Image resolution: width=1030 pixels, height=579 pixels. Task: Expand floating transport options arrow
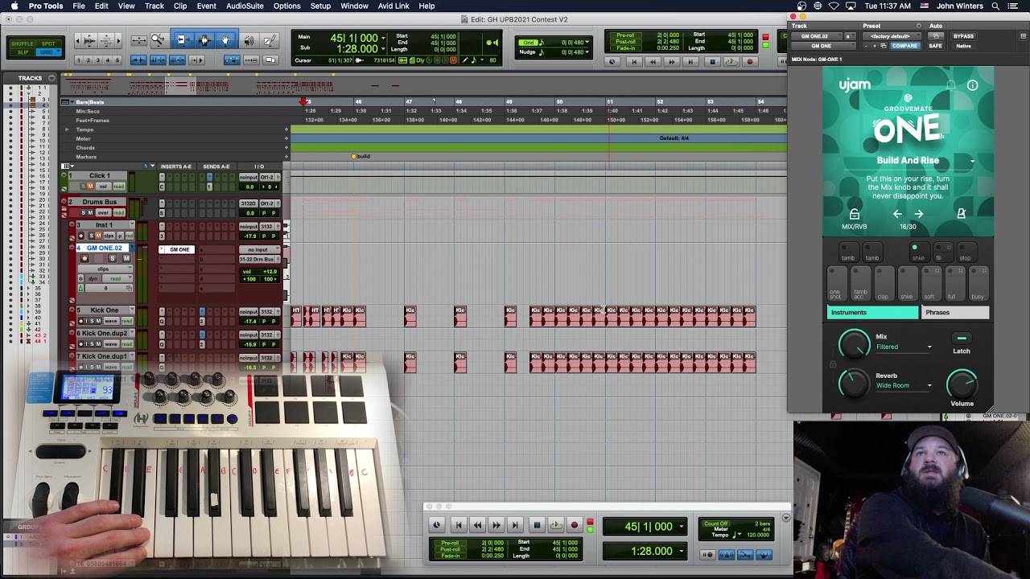click(x=786, y=519)
